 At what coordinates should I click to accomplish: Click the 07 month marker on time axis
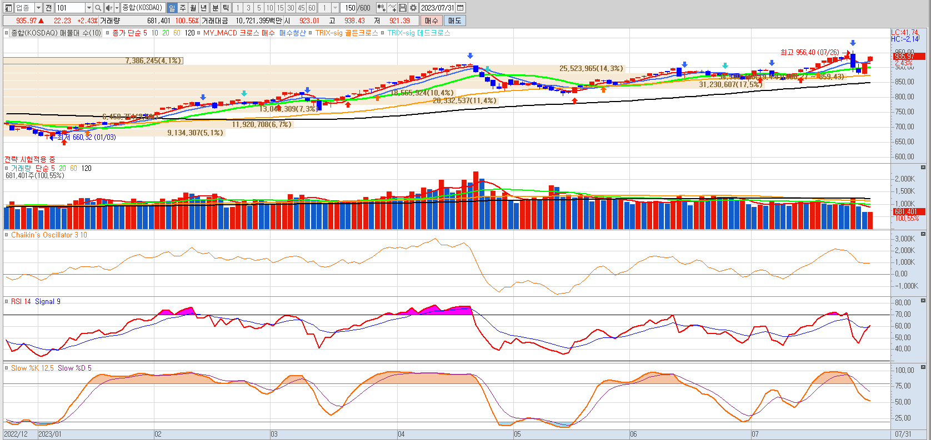coord(755,434)
